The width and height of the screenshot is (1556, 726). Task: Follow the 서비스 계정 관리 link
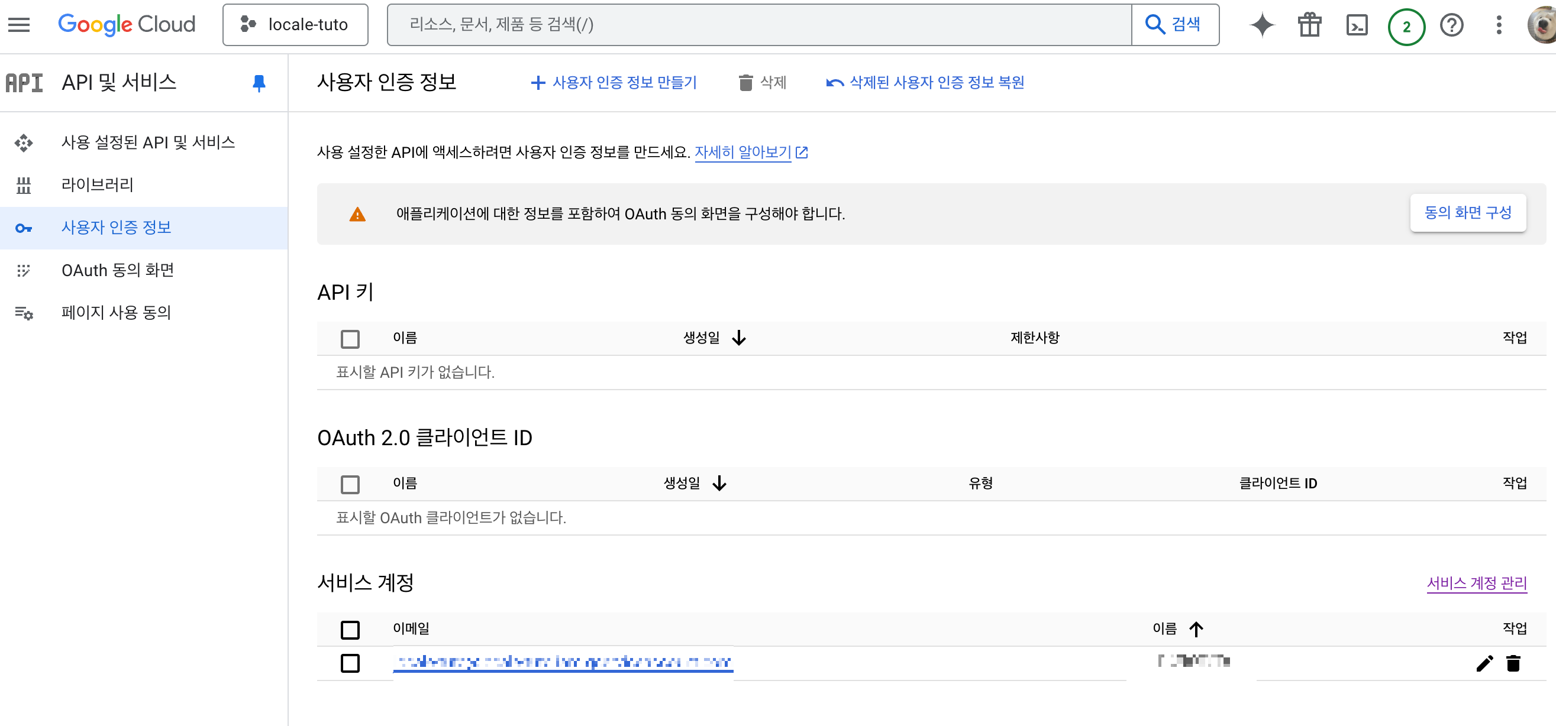[x=1476, y=583]
